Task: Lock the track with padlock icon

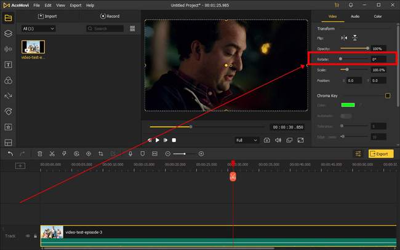Action: click(x=35, y=236)
